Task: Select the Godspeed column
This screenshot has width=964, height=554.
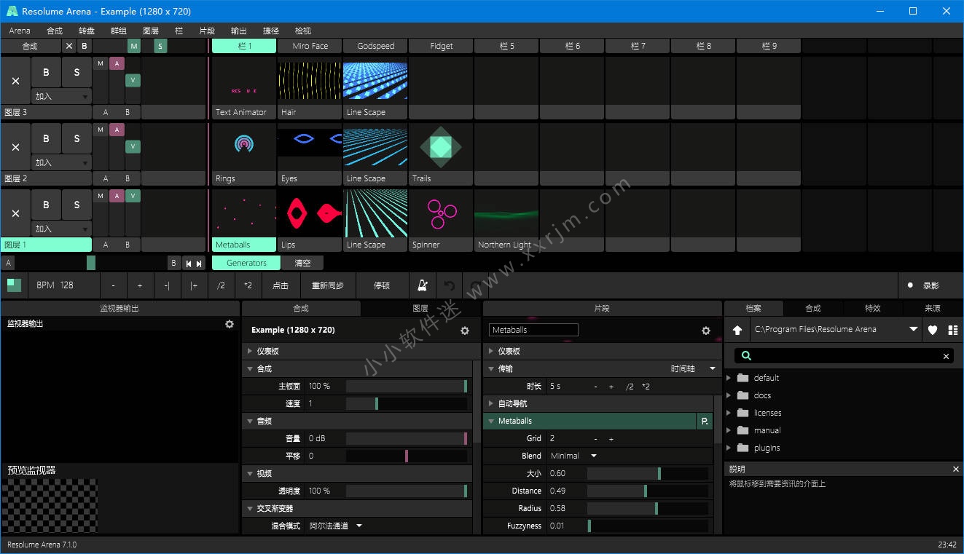Action: point(375,46)
